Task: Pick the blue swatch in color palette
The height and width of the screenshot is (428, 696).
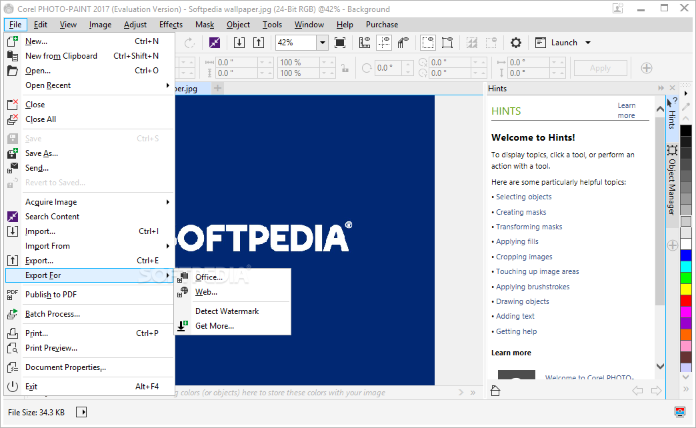Action: pyautogui.click(x=686, y=255)
